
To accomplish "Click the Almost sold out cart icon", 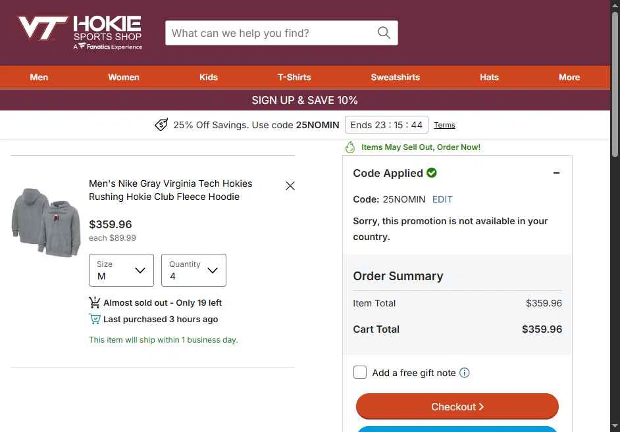I will click(95, 302).
